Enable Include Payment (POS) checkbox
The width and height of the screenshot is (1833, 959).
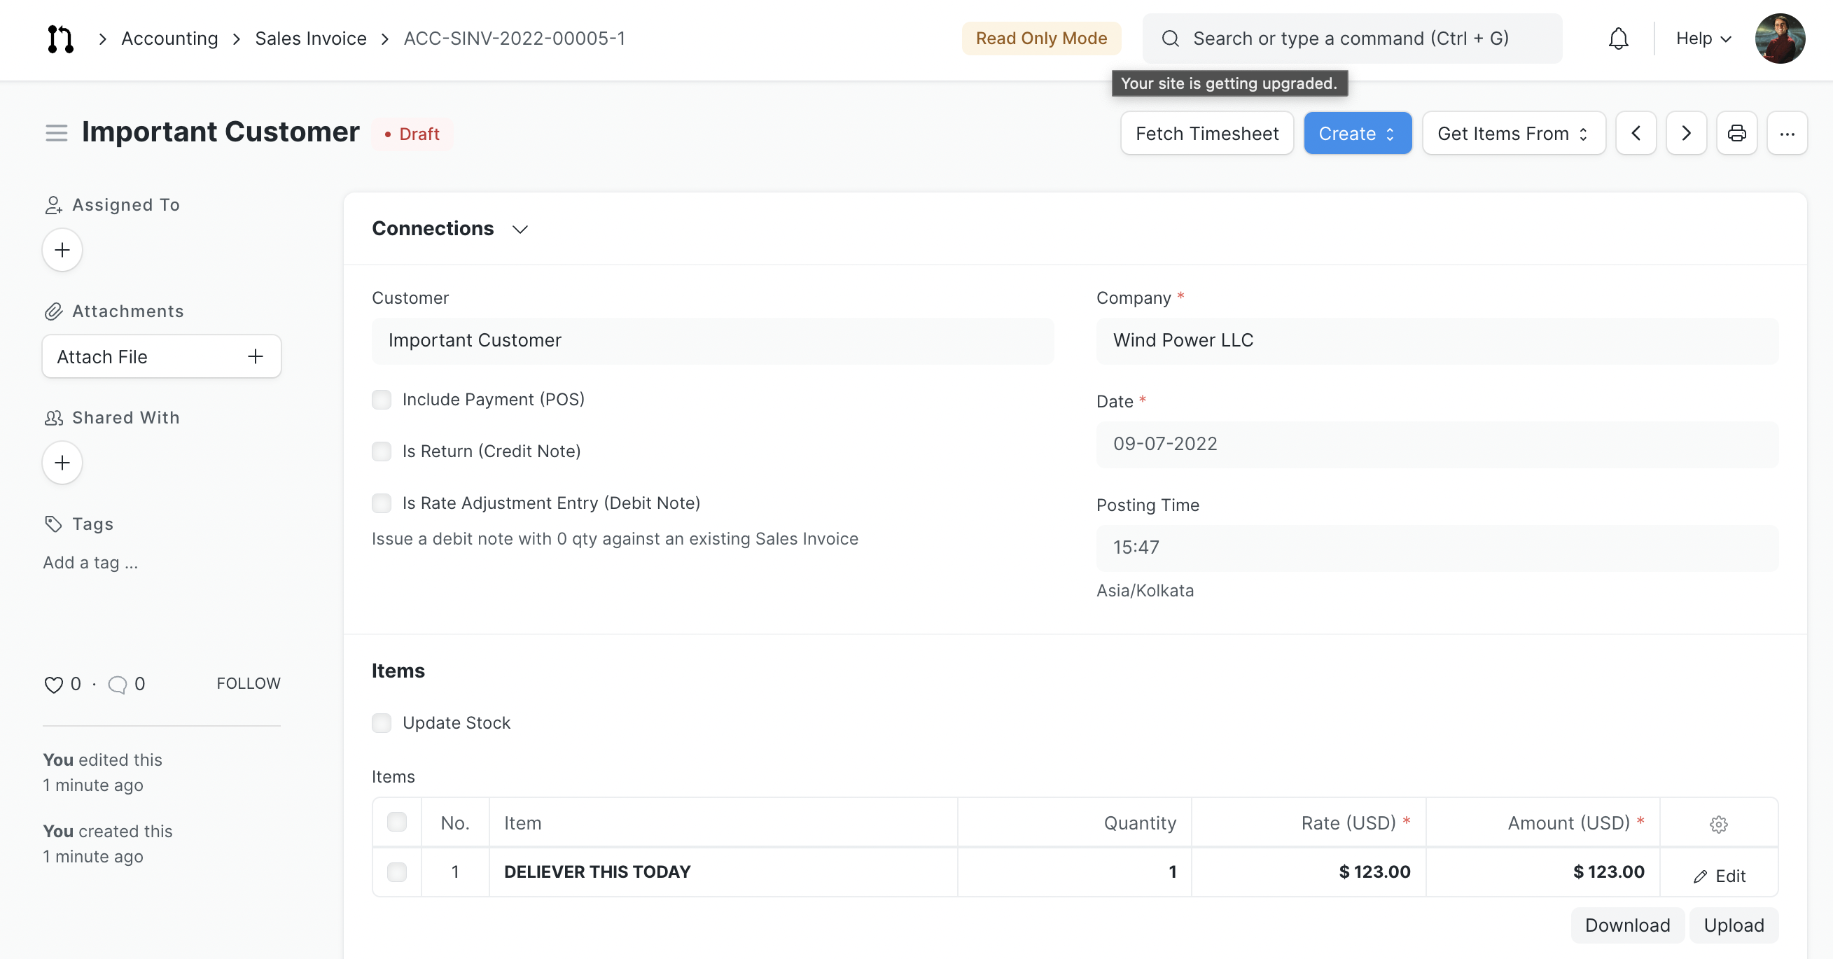tap(382, 400)
